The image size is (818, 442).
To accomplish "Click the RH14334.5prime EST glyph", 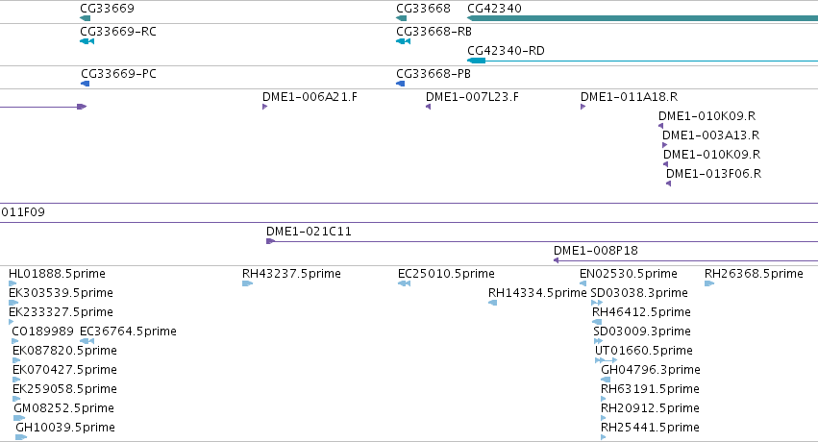I will click(492, 303).
